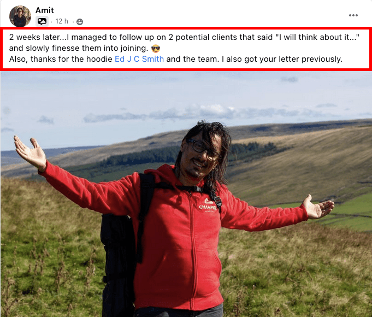Click the sentence "and slowly finesse them into joining"
The image size is (372, 317).
[x=78, y=48]
